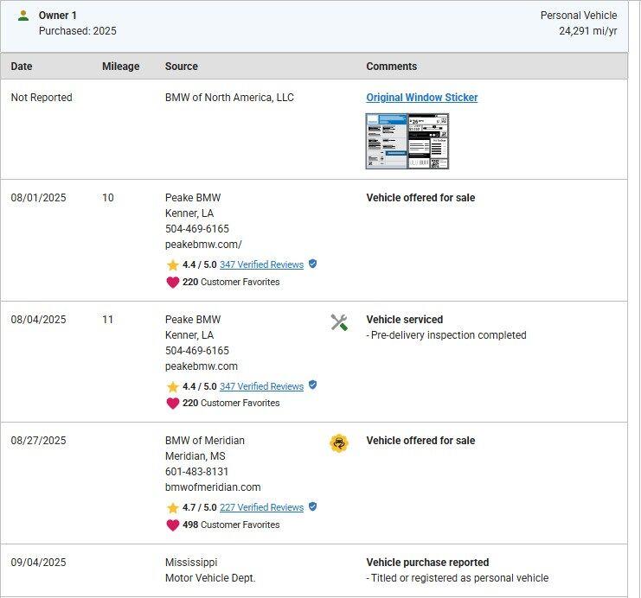Screen dimensions: 641x598
Task: Open 347 Verified Reviews in 08/04/2025 row
Action: (261, 386)
